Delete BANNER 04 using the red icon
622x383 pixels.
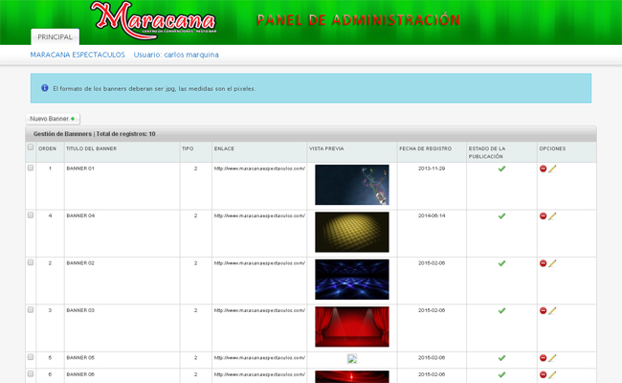pos(544,215)
